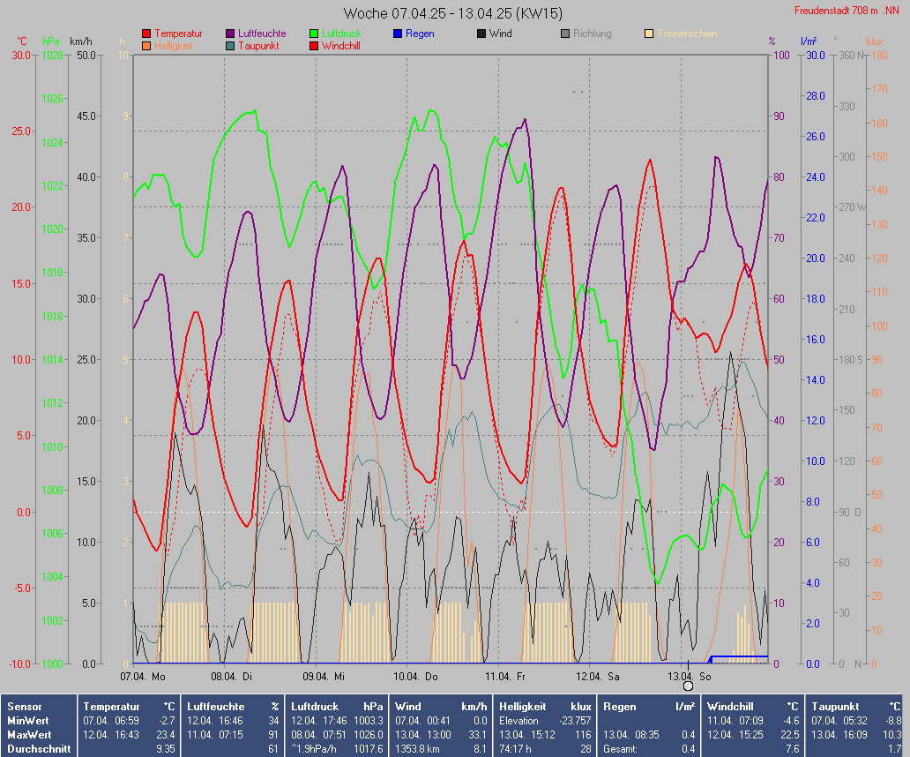The height and width of the screenshot is (757, 910).
Task: Click the Helligkeit column header in table
Action: point(524,707)
